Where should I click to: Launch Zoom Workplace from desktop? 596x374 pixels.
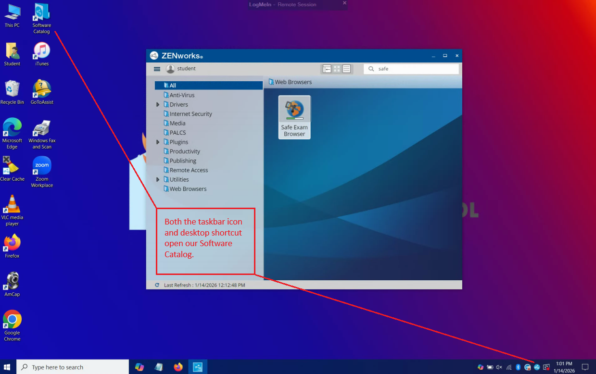(42, 173)
